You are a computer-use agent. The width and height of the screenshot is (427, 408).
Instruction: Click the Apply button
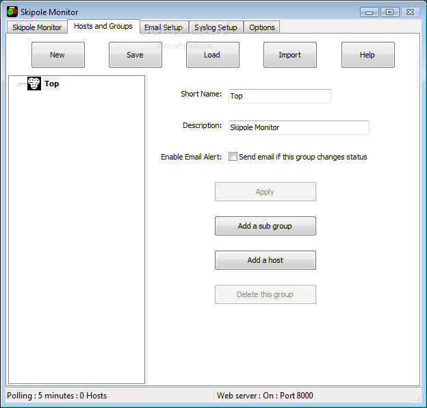tap(266, 192)
